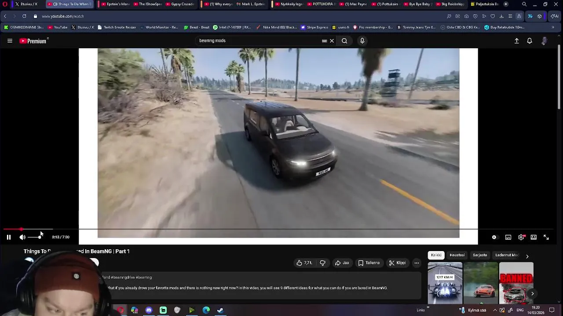
Task: Mute the video using the speaker icon
Action: pyautogui.click(x=22, y=237)
